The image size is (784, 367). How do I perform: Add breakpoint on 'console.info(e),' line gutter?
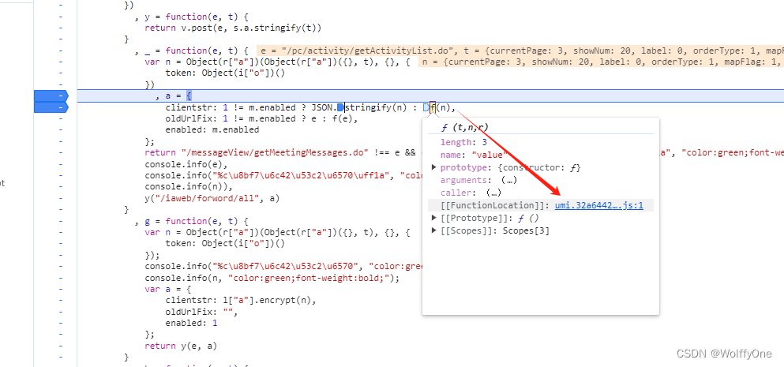click(x=61, y=164)
